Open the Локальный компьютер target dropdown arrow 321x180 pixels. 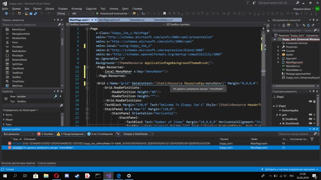129,14
